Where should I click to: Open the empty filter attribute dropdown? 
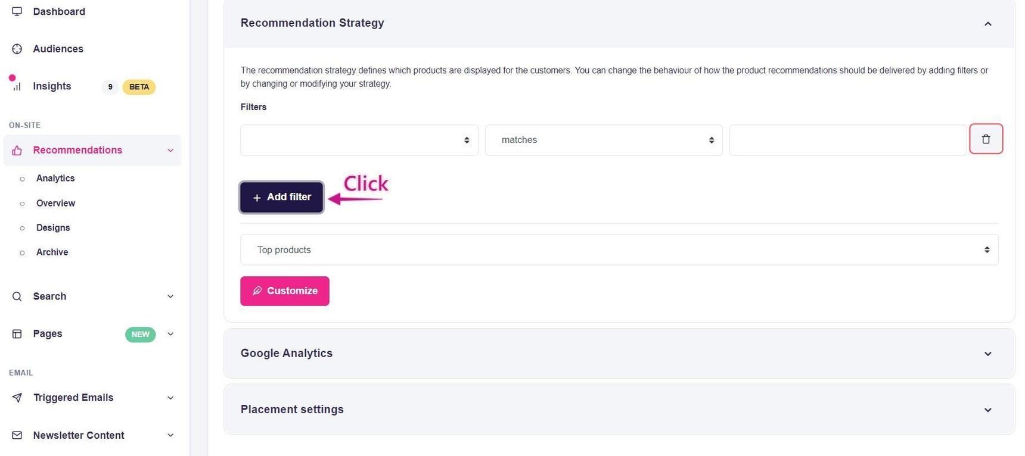coord(359,140)
